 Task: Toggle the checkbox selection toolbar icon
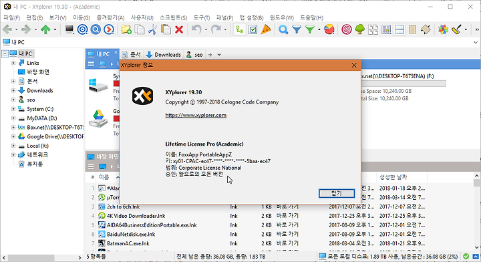[x=253, y=29]
